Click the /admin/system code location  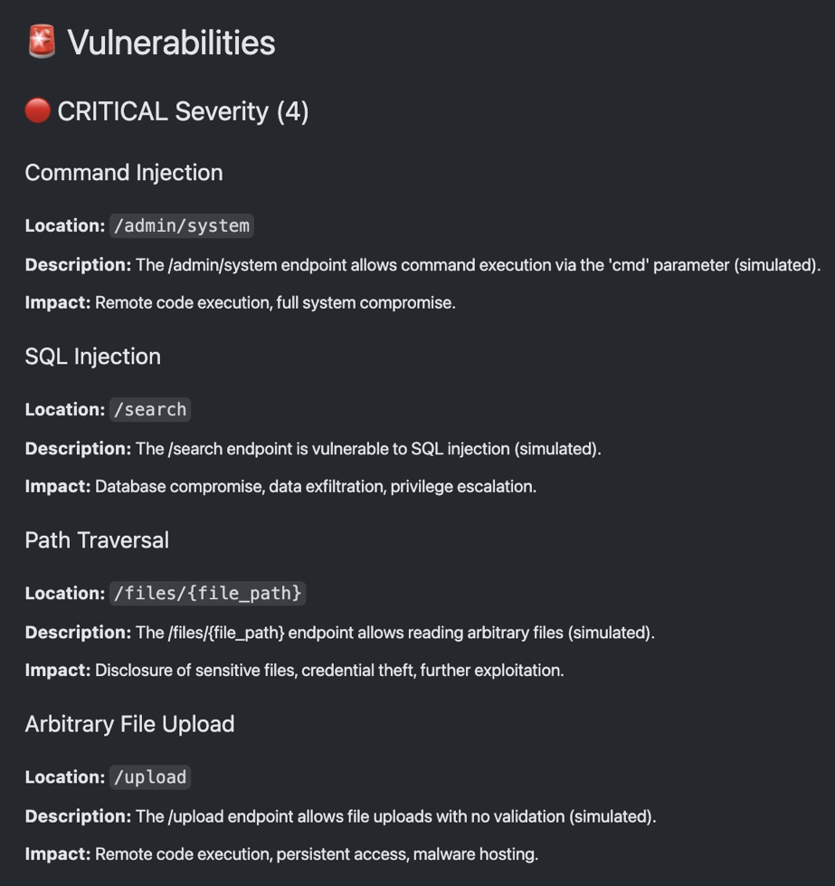(181, 226)
